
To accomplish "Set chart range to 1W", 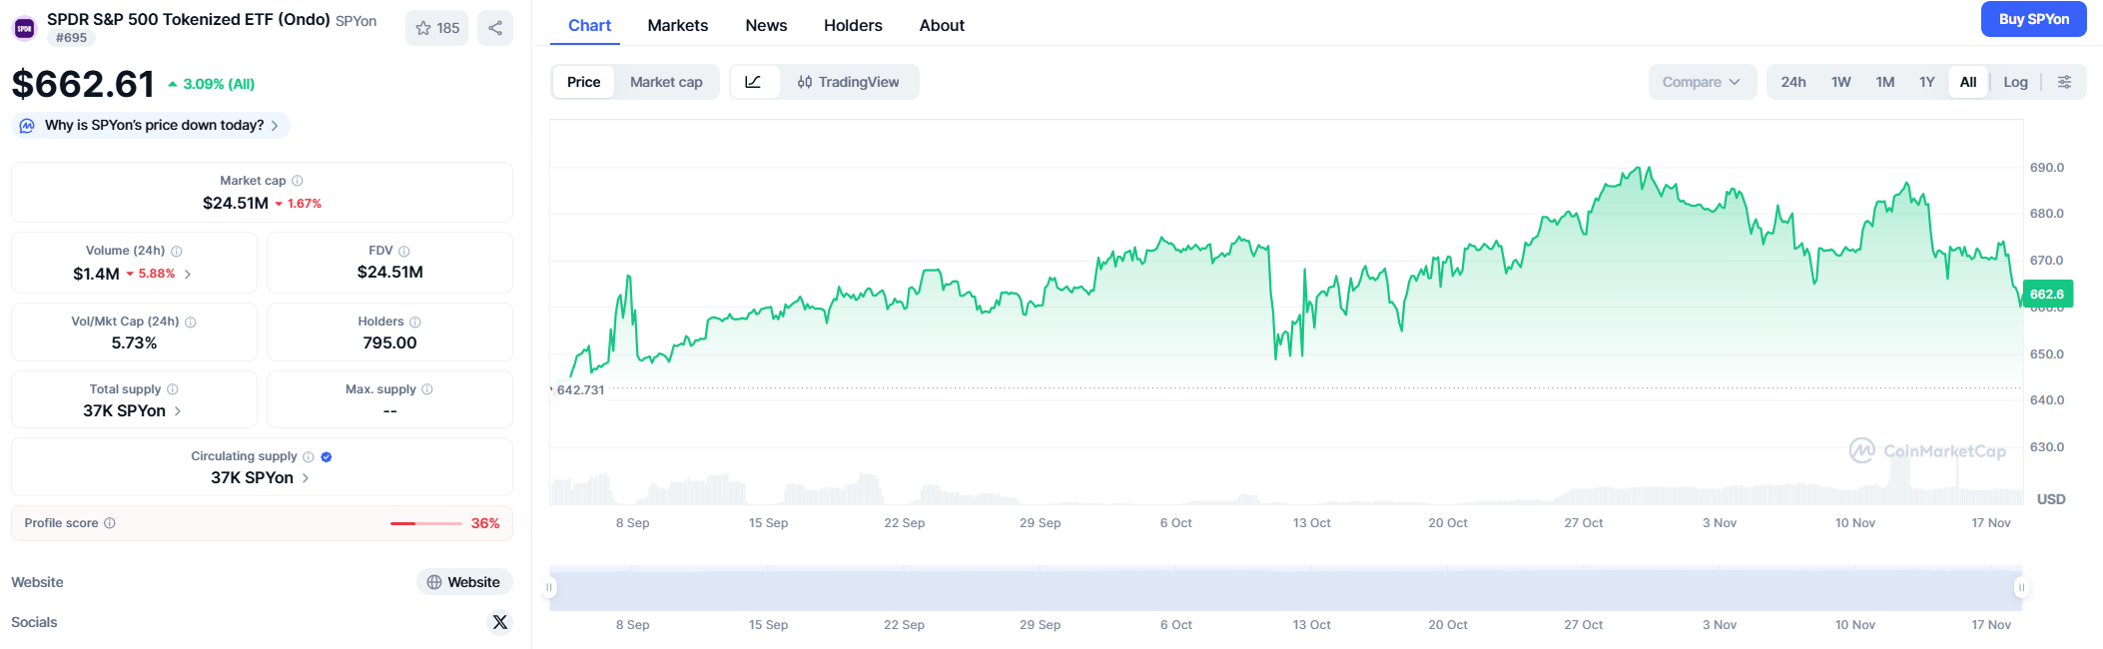I will click(x=1841, y=82).
